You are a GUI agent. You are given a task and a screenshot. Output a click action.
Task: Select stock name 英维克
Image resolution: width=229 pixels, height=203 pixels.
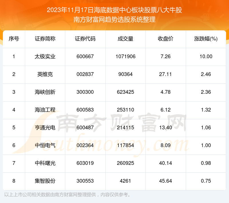pyautogui.click(x=45, y=74)
